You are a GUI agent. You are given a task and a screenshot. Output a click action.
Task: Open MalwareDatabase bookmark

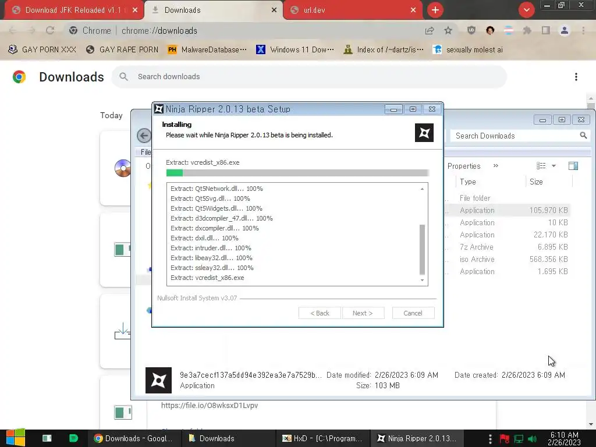coord(208,49)
